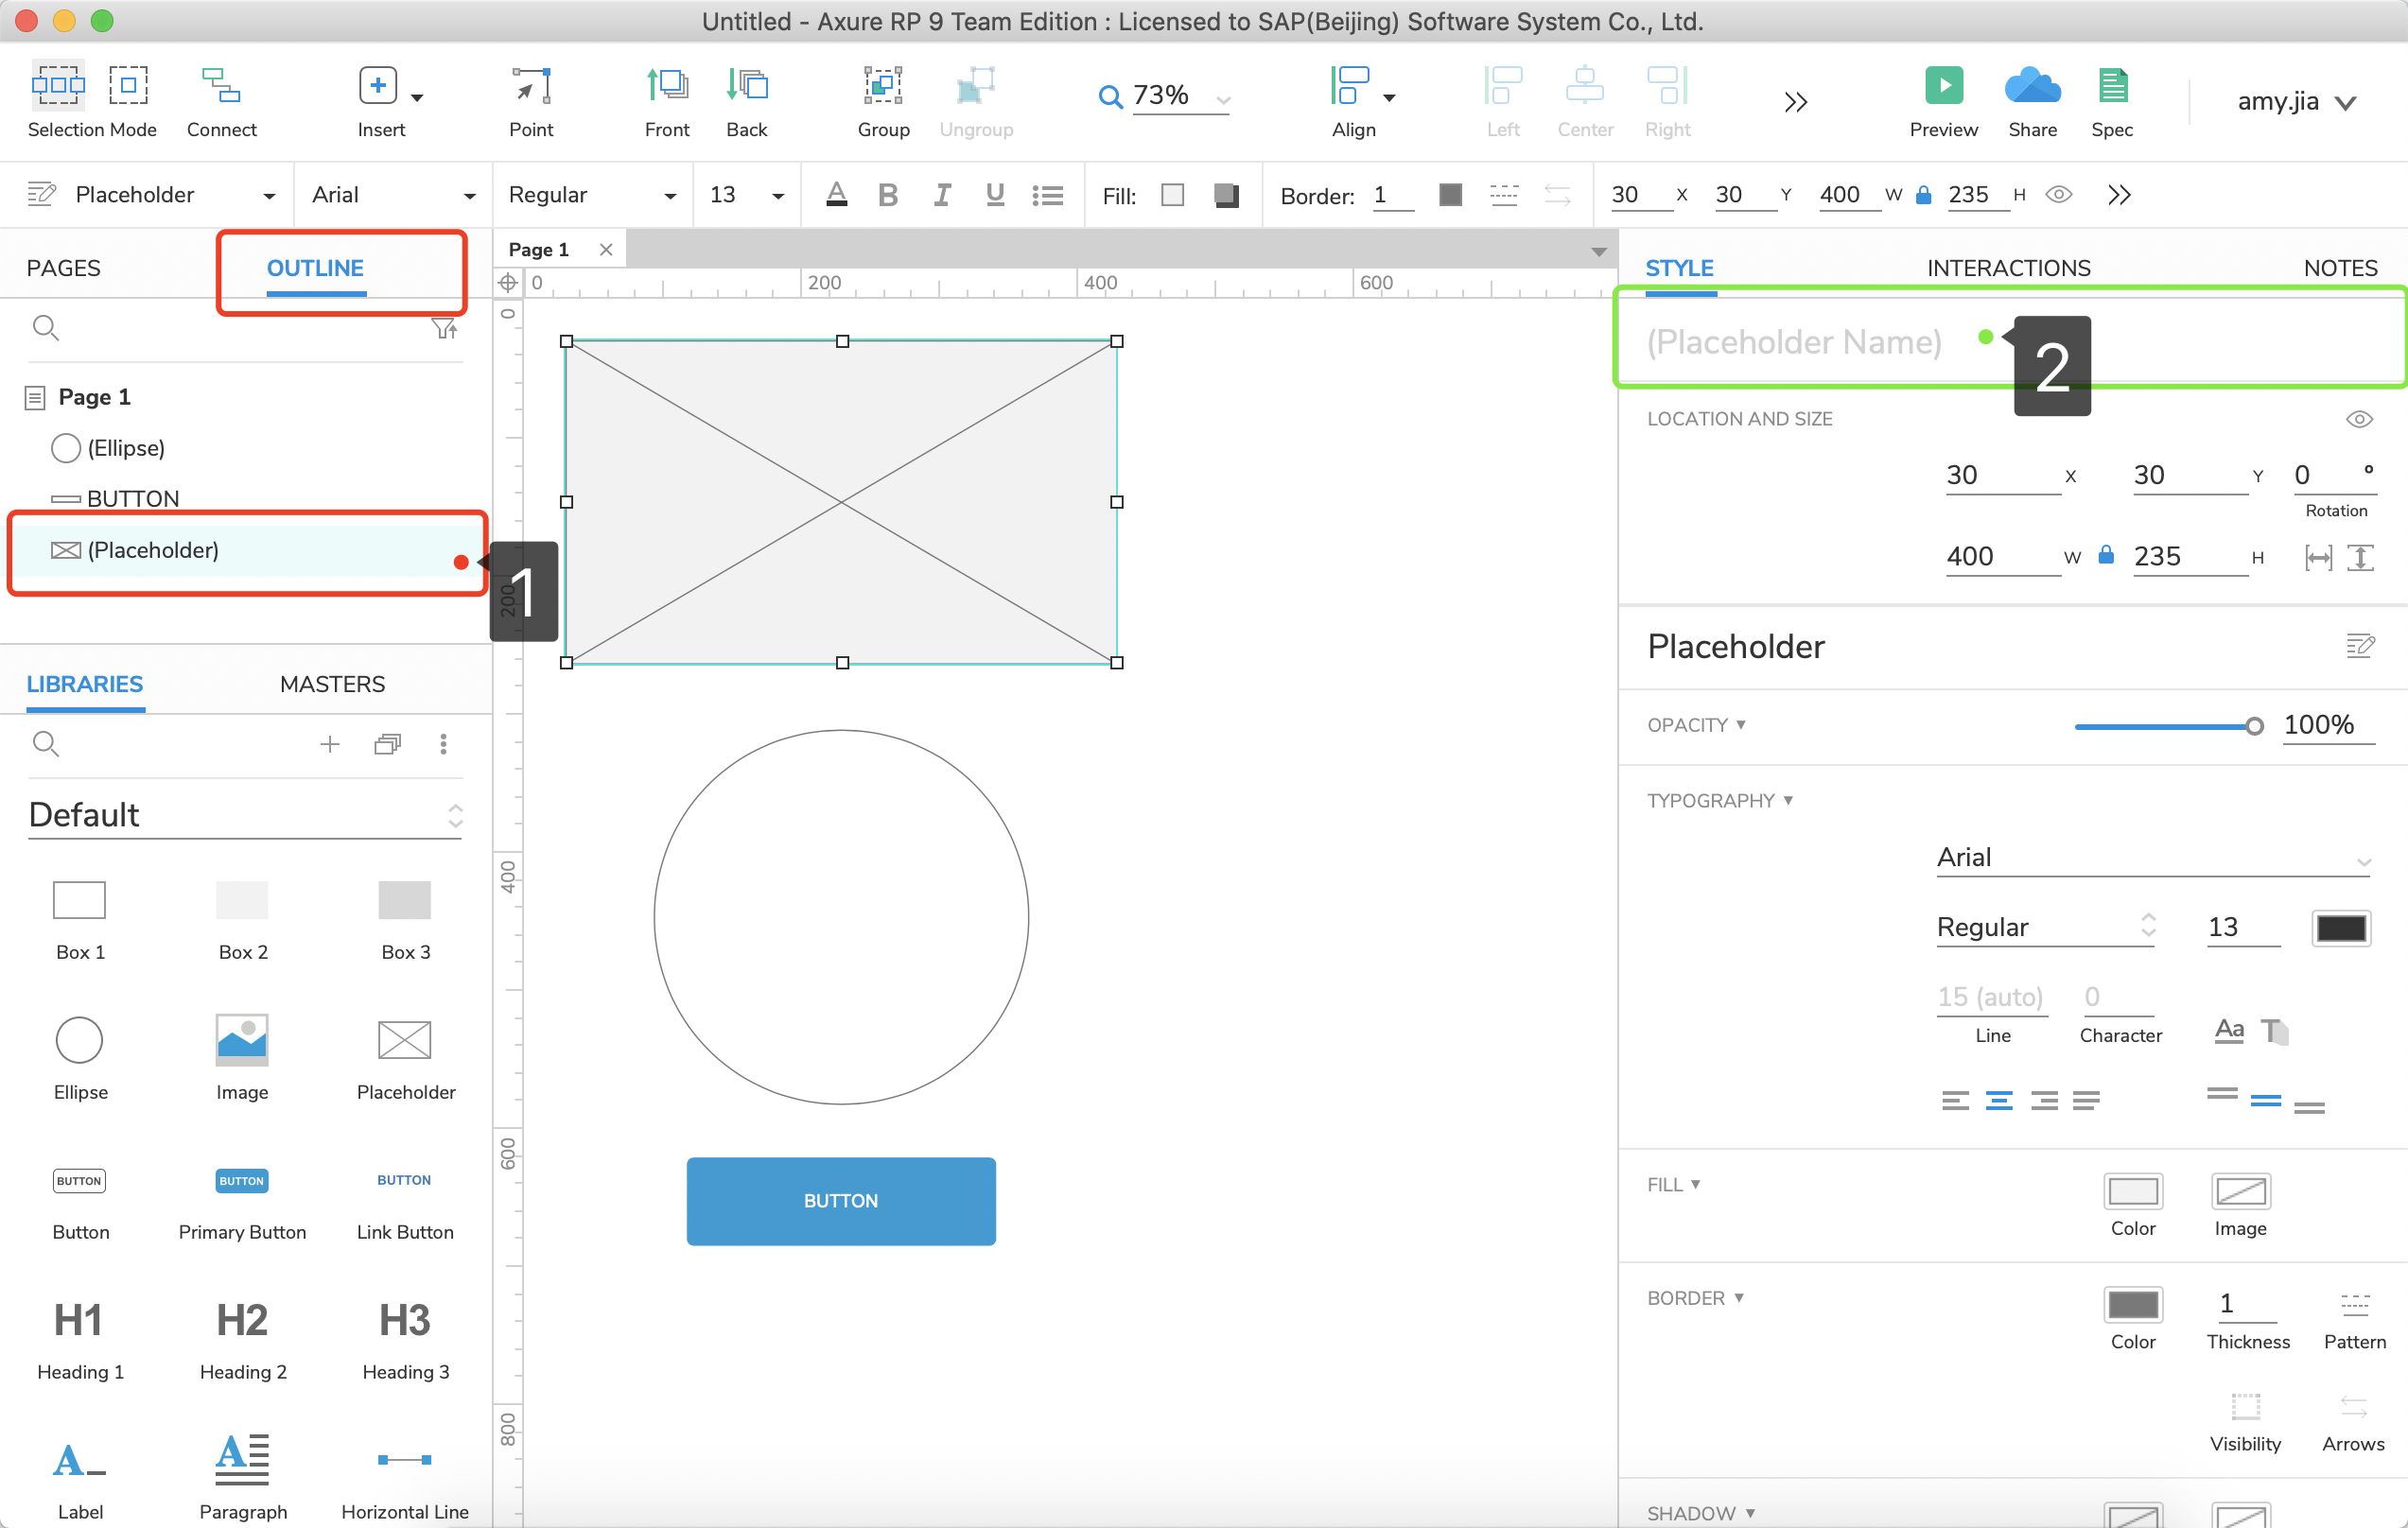Send widget to Back

(x=746, y=86)
